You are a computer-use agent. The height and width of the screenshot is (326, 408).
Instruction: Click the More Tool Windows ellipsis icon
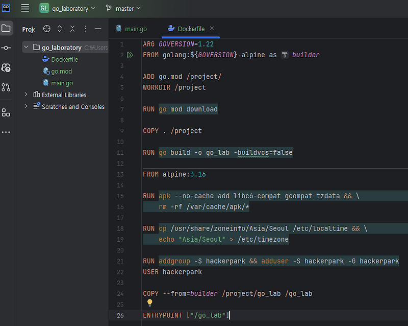[x=7, y=133]
